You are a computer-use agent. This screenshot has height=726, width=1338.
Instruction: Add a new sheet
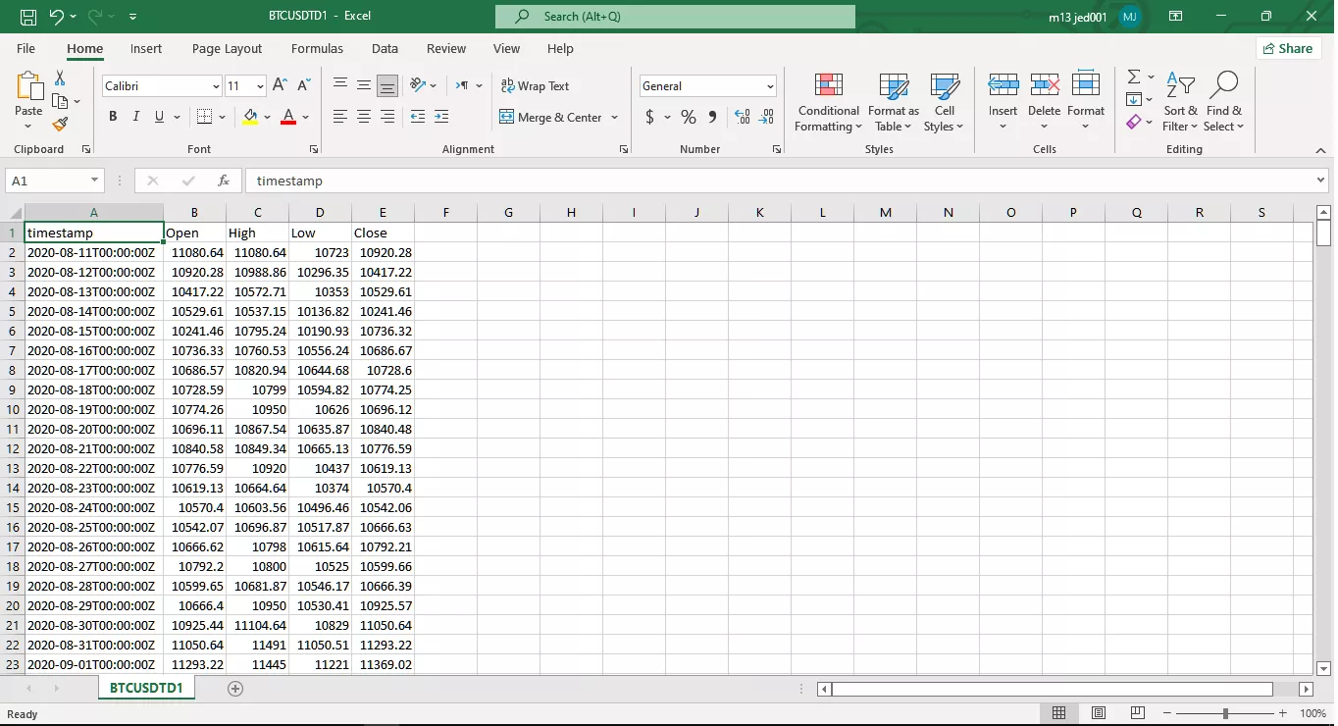[x=234, y=689]
